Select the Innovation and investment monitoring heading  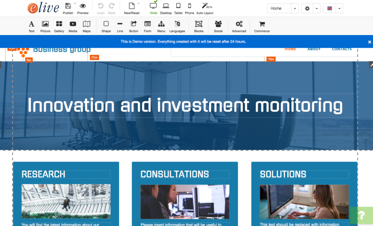[185, 105]
